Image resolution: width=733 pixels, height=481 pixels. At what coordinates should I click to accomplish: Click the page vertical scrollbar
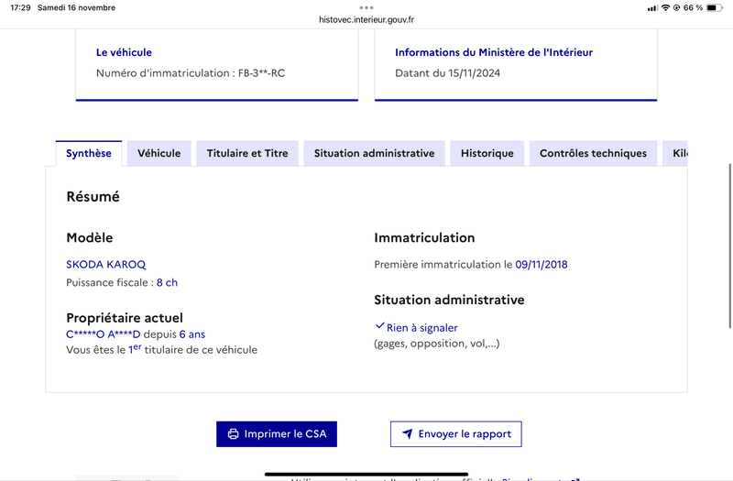pos(729,246)
